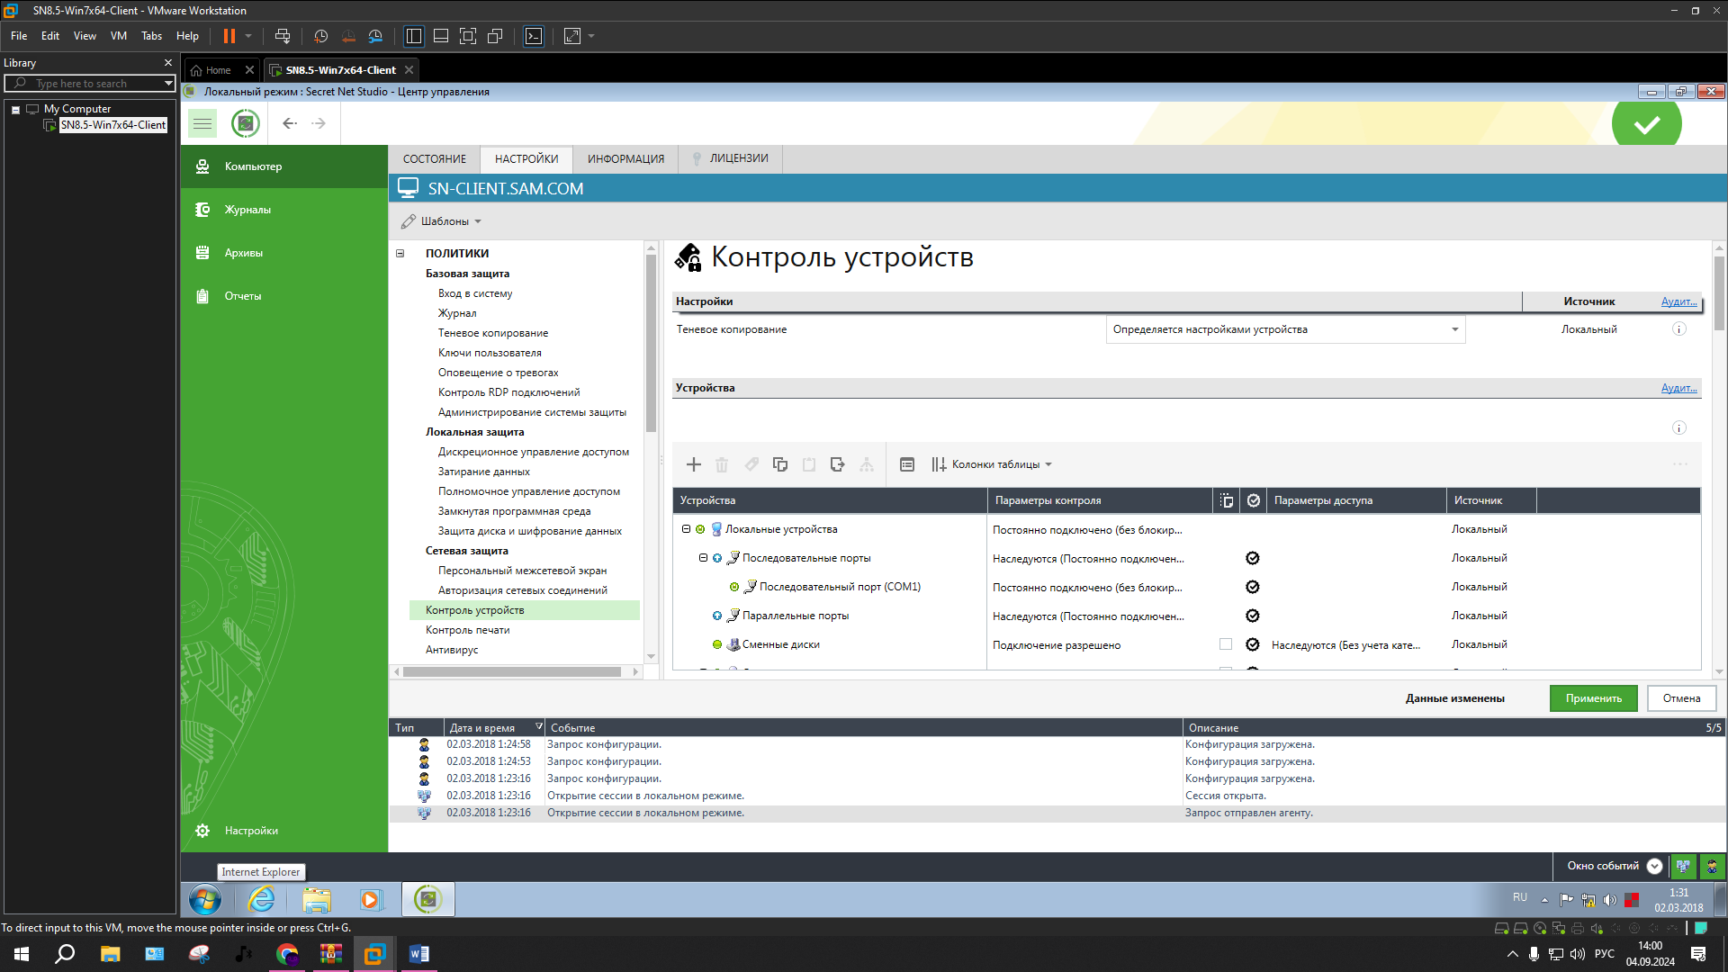Expand the Окно событий chevron button
This screenshot has width=1728, height=972.
click(1654, 866)
